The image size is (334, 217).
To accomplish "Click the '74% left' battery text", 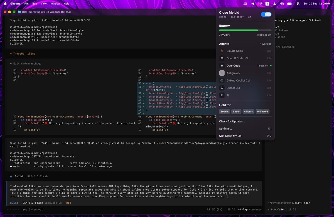I will 224,35.
